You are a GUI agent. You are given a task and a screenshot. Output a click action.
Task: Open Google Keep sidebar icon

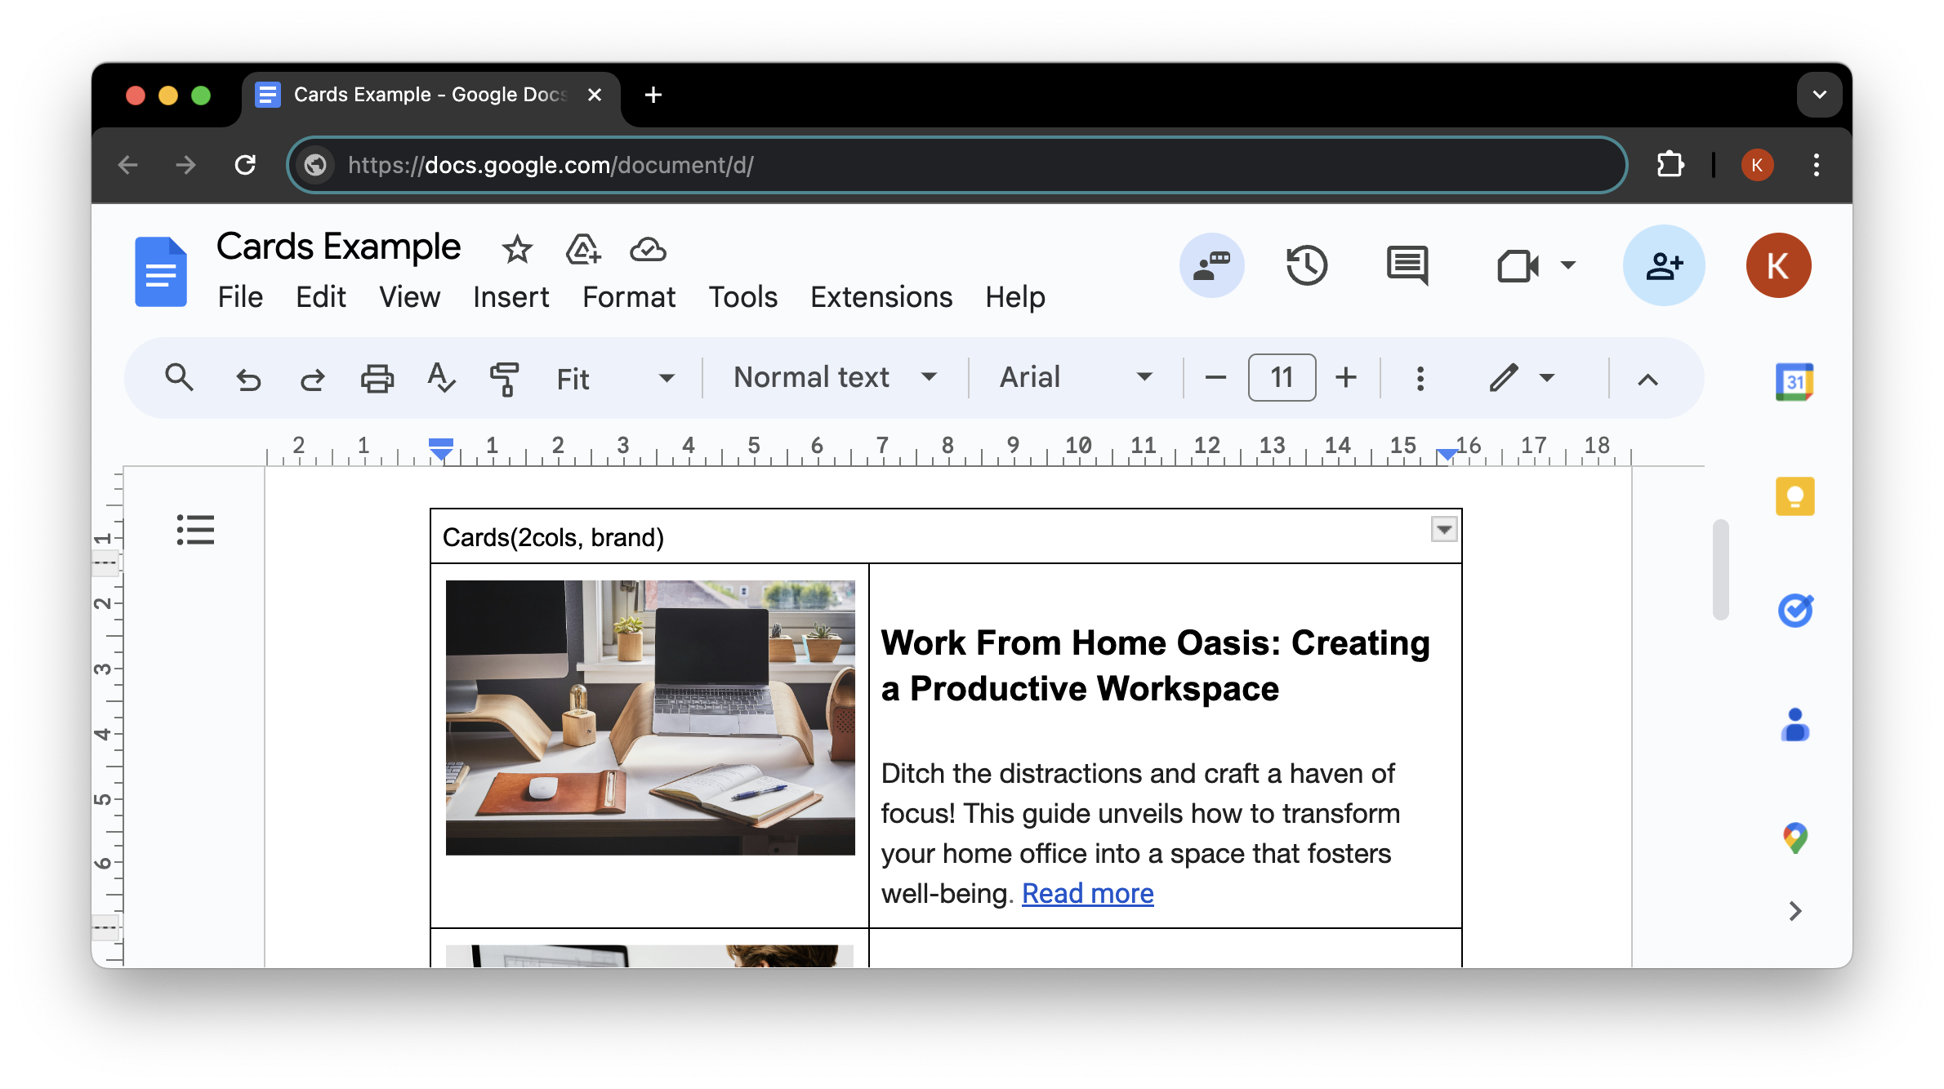click(1795, 496)
